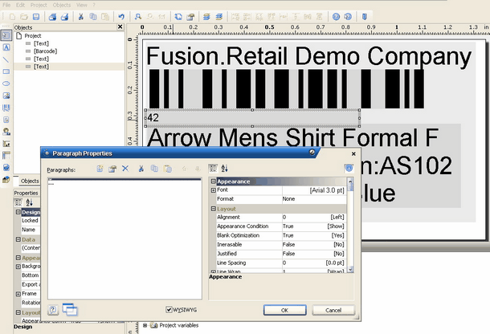Select the Table tool in left toolbox
490x334 pixels.
[6, 155]
